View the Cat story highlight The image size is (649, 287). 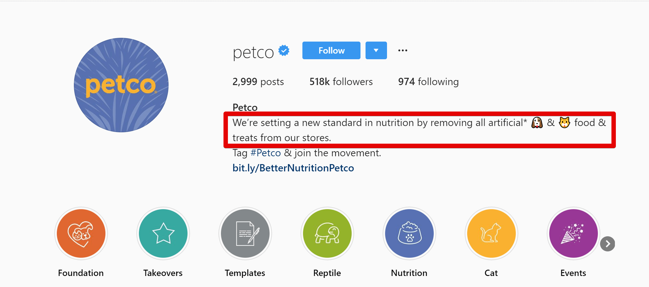pos(491,233)
